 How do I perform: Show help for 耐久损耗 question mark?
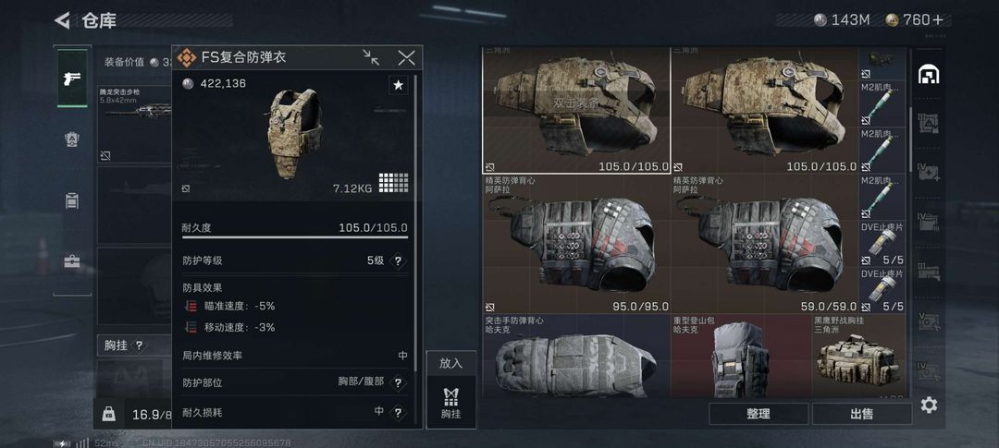(x=398, y=413)
